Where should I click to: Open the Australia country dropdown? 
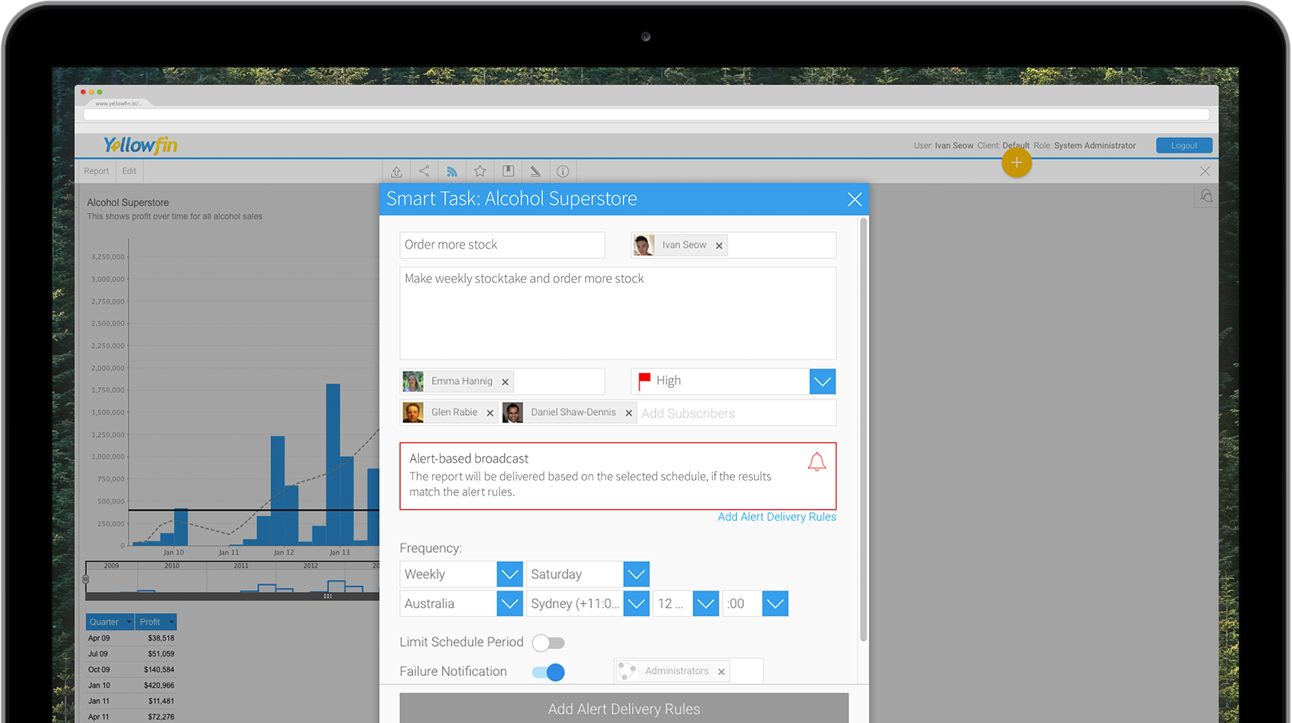(510, 604)
